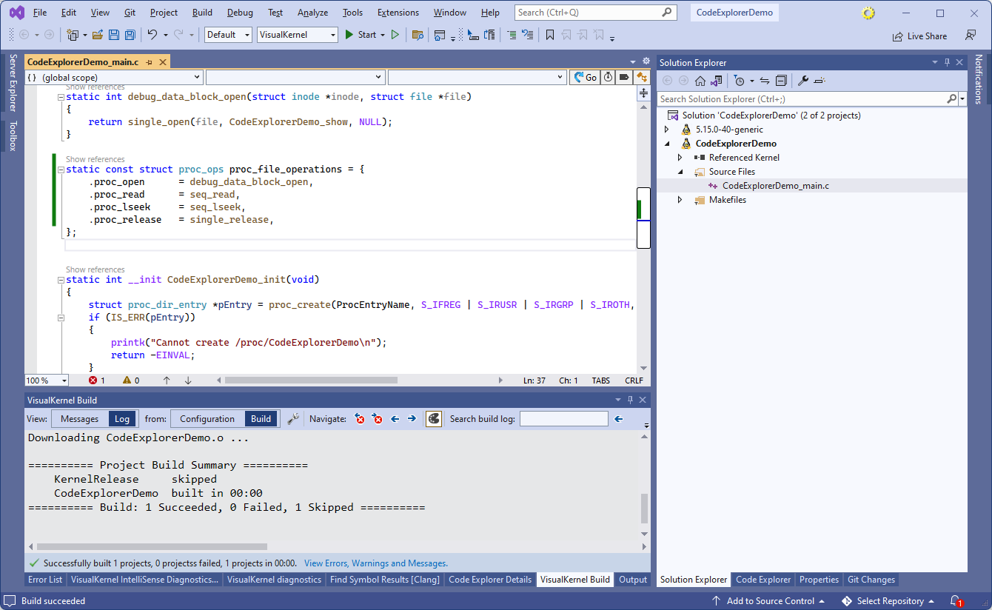Screen dimensions: 992x610
Task: Open the VisualKernel platform dropdown
Action: (297, 35)
